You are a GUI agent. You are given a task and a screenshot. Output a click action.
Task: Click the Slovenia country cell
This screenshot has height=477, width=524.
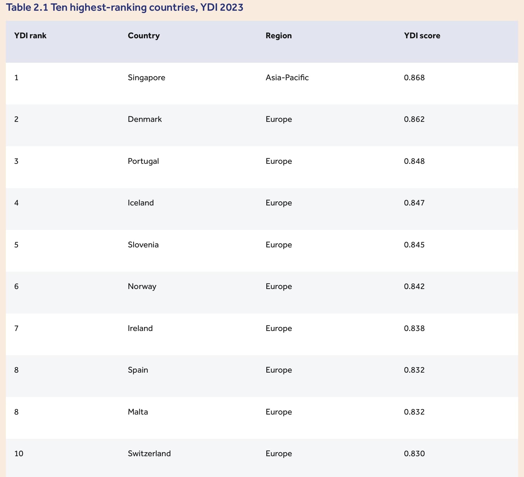click(143, 245)
